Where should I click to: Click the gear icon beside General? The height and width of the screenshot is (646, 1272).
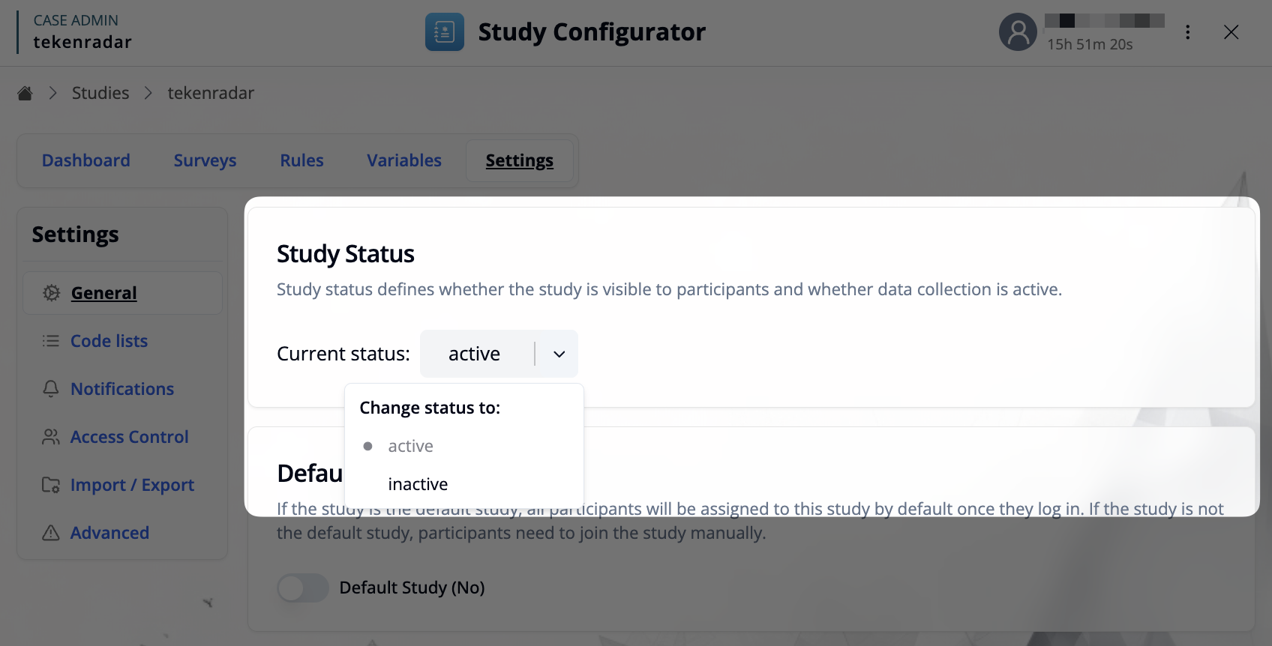tap(51, 293)
